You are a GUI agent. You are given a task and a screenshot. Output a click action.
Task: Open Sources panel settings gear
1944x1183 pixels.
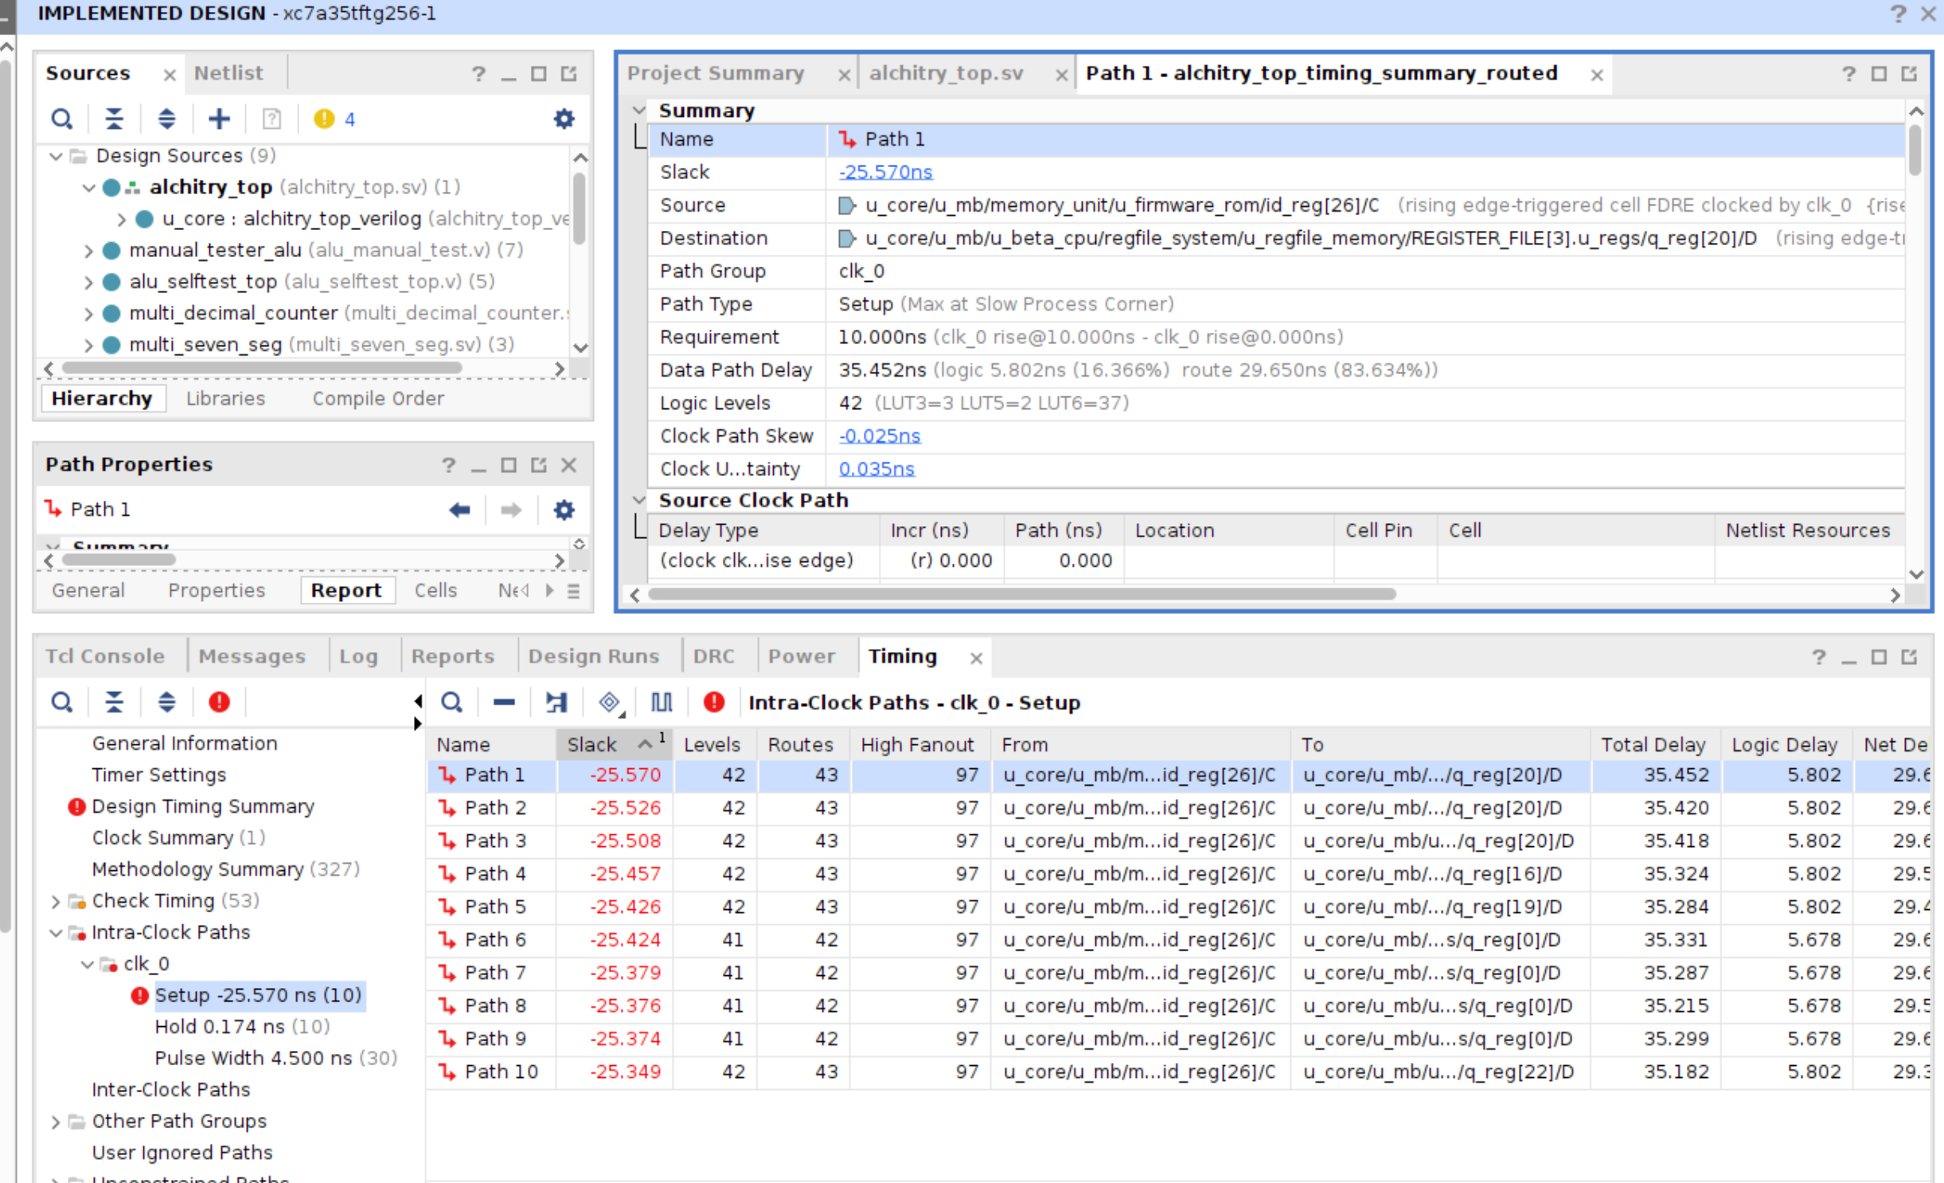click(x=564, y=119)
